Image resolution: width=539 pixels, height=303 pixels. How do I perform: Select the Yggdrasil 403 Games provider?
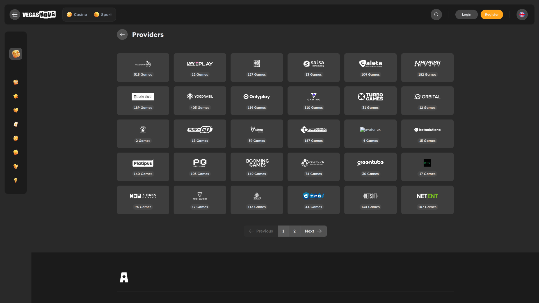200,101
